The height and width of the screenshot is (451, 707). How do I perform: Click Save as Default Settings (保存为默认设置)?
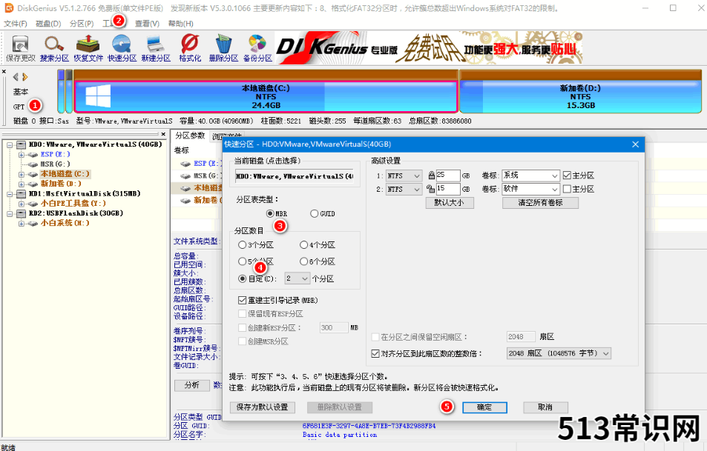263,407
